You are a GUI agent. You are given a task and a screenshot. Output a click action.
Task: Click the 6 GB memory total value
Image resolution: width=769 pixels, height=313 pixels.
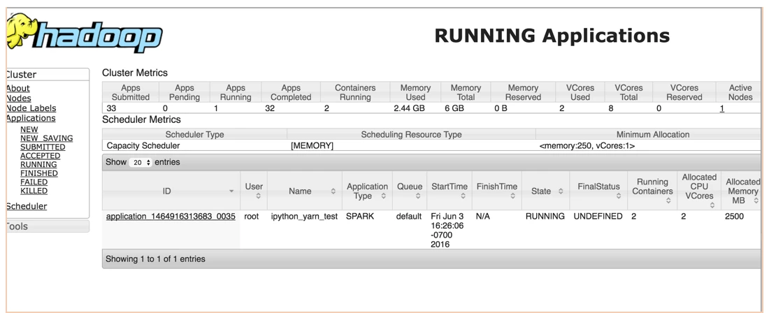pyautogui.click(x=454, y=109)
